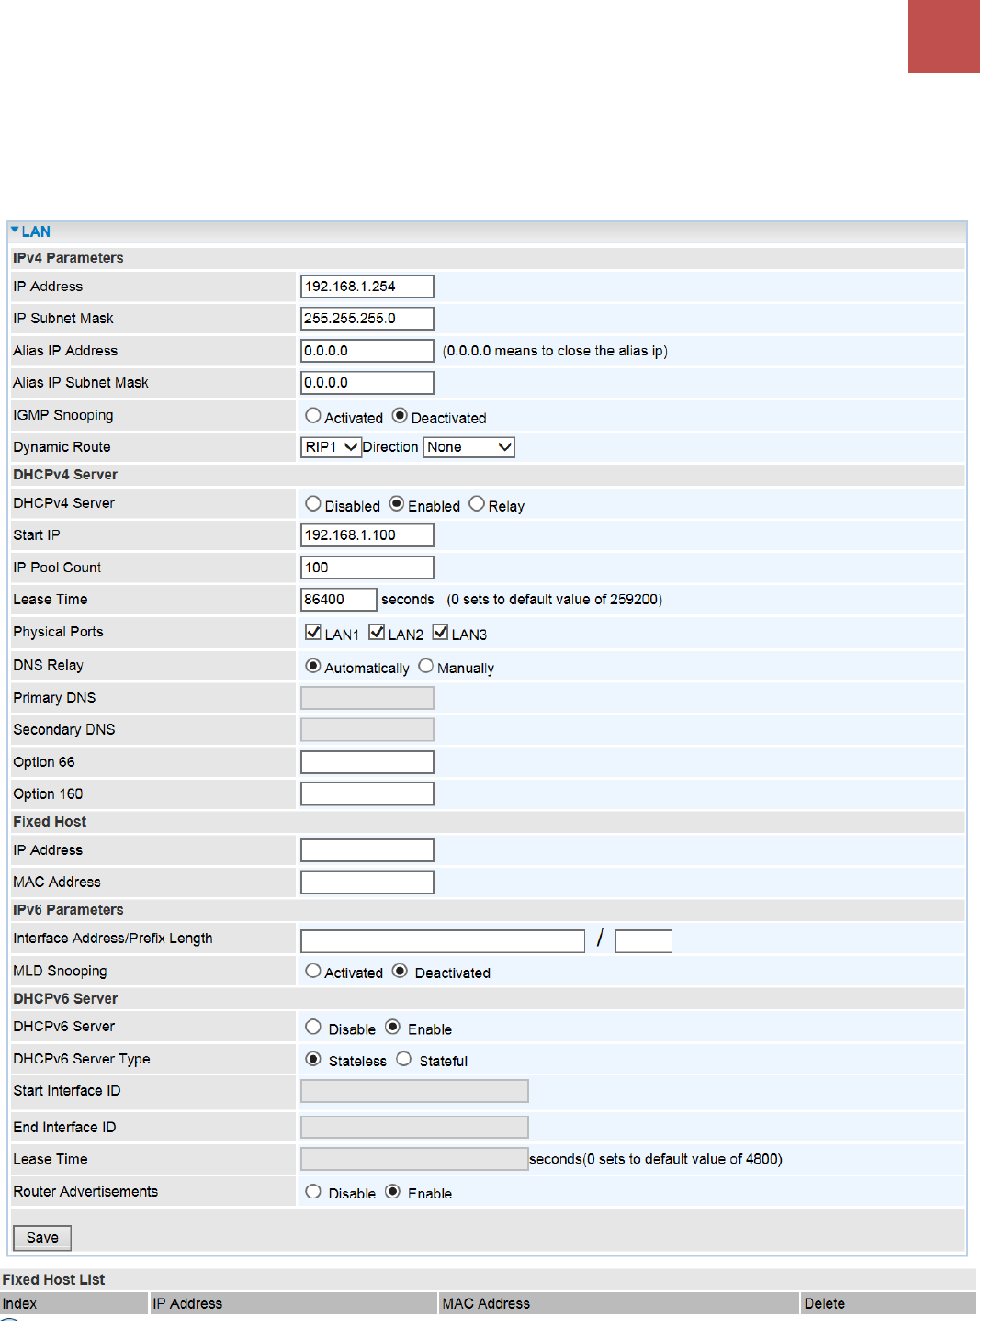Select MLD Snooping Activated radio

(313, 972)
